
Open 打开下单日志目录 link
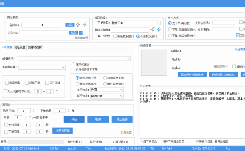(173, 141)
